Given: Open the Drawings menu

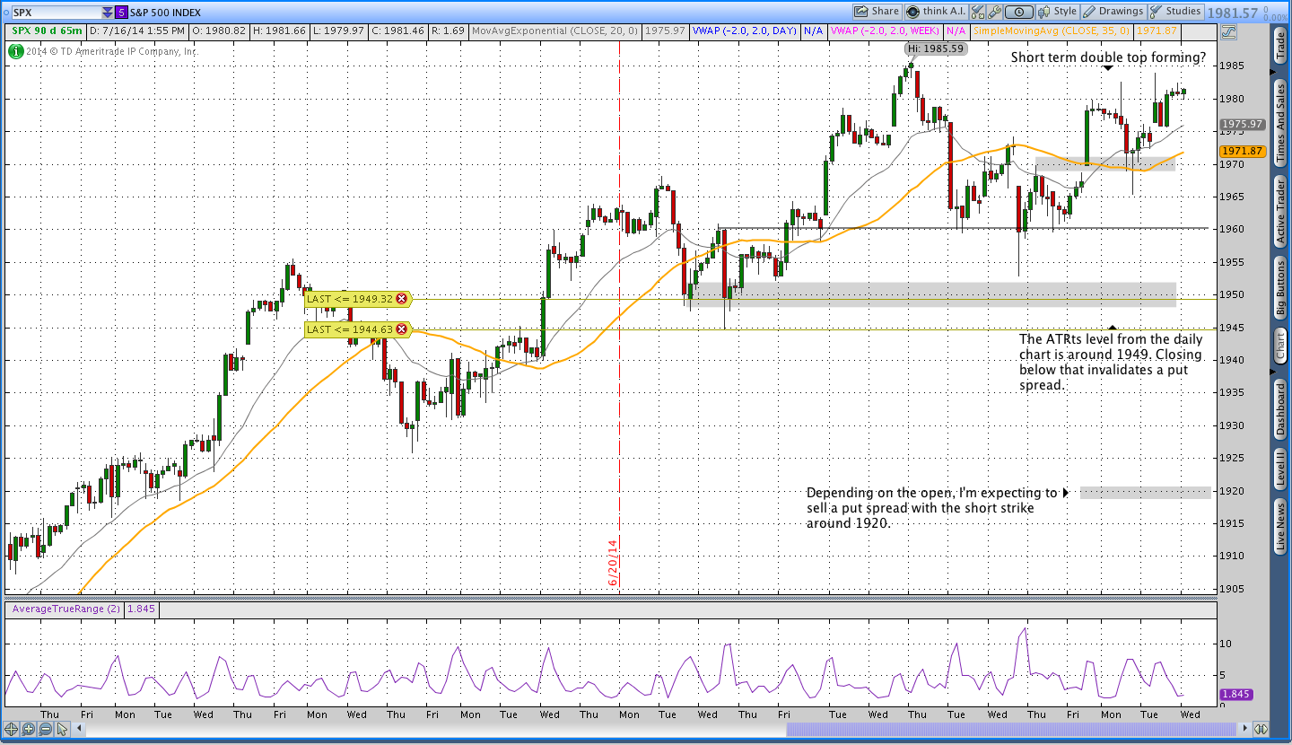Looking at the screenshot, I should 1113,12.
